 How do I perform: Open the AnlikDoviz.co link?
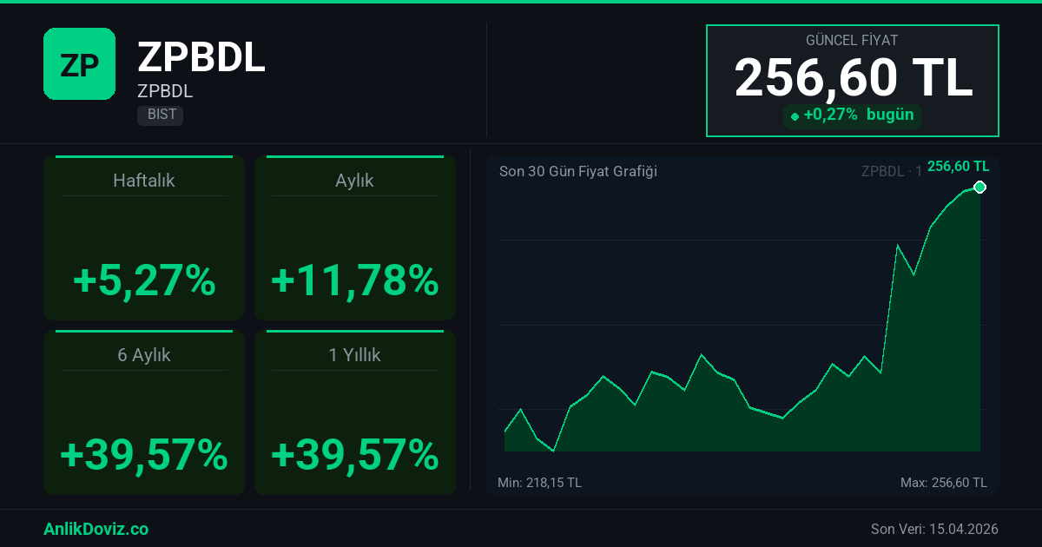click(x=96, y=529)
